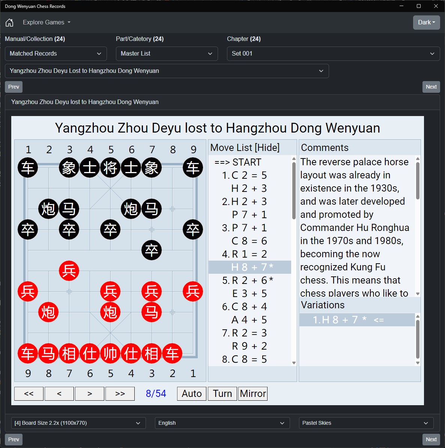Click the red chariot 车 on red file 2
This screenshot has width=445, height=448.
pyautogui.click(x=172, y=353)
